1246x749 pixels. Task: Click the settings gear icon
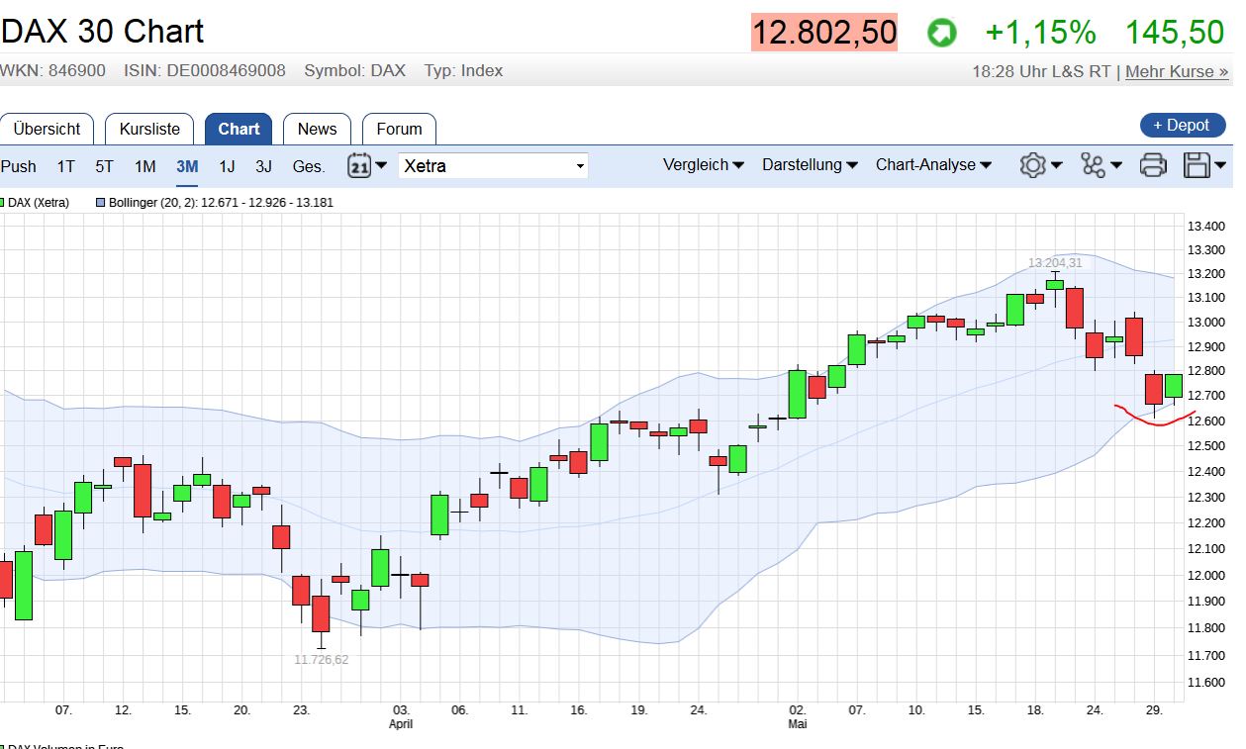coord(1033,165)
